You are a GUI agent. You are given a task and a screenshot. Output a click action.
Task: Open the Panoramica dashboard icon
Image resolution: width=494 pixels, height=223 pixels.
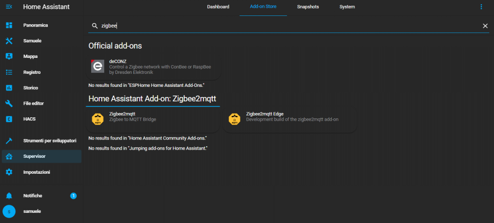[9, 25]
